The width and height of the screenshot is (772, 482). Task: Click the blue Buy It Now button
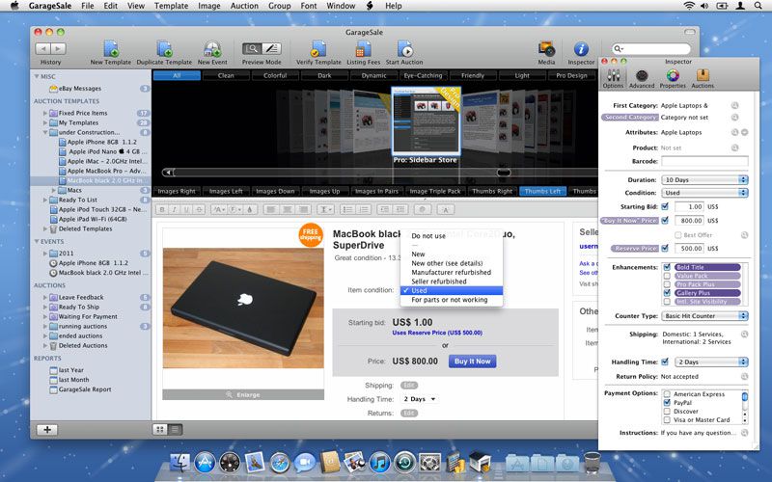tap(472, 361)
